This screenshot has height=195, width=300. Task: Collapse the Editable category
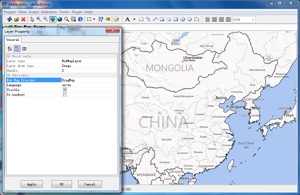[x=9, y=75]
